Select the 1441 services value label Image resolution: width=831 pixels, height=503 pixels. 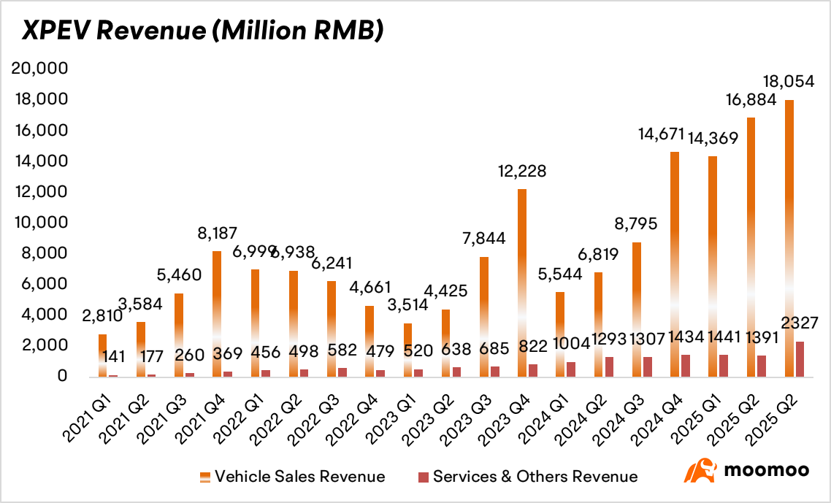click(723, 337)
